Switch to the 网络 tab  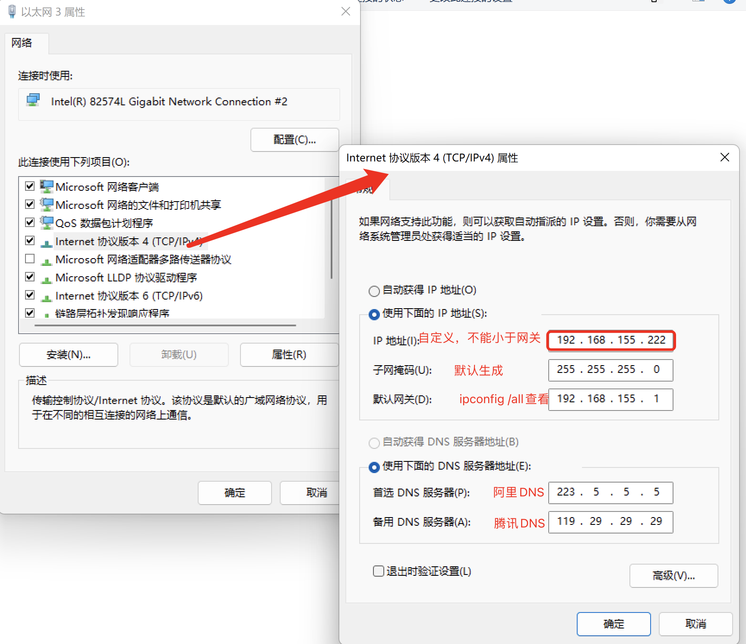point(22,43)
